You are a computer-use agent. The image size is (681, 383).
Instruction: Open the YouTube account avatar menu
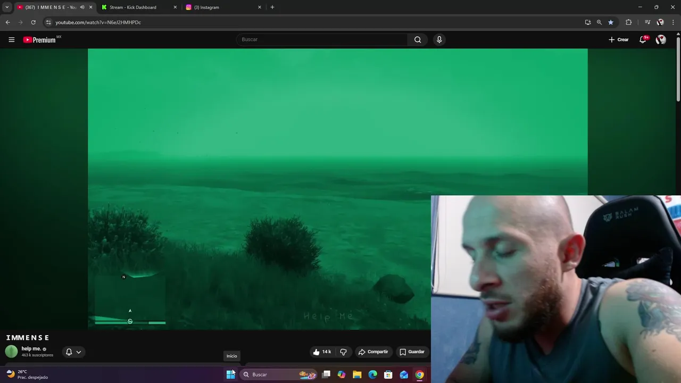[x=661, y=39]
